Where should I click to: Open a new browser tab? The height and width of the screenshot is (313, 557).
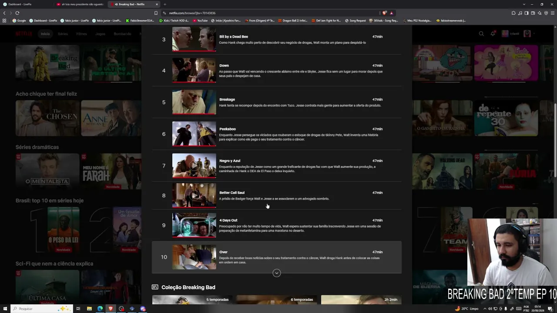tap(165, 4)
